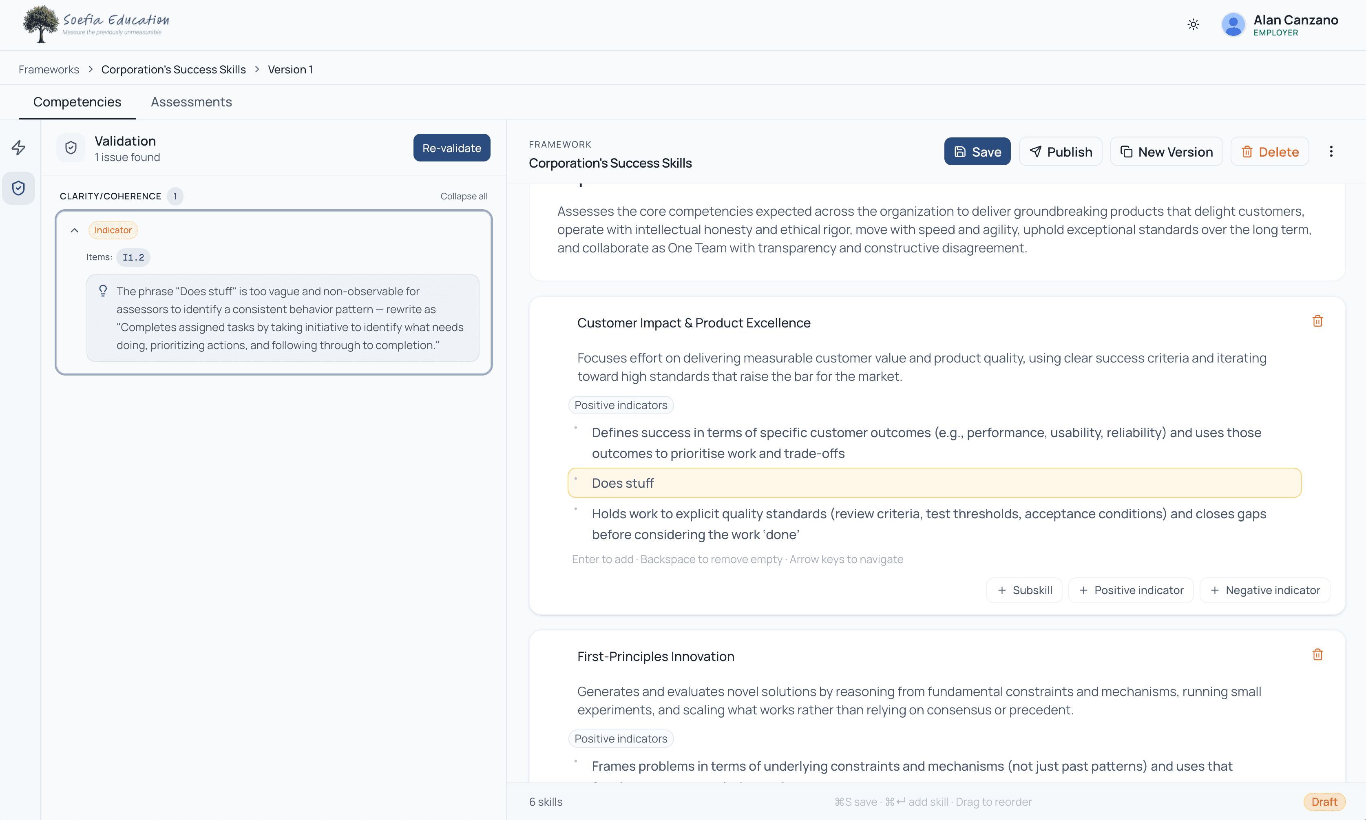The image size is (1366, 820).
Task: Click the "Defines success in terms" indicator text
Action: [926, 442]
